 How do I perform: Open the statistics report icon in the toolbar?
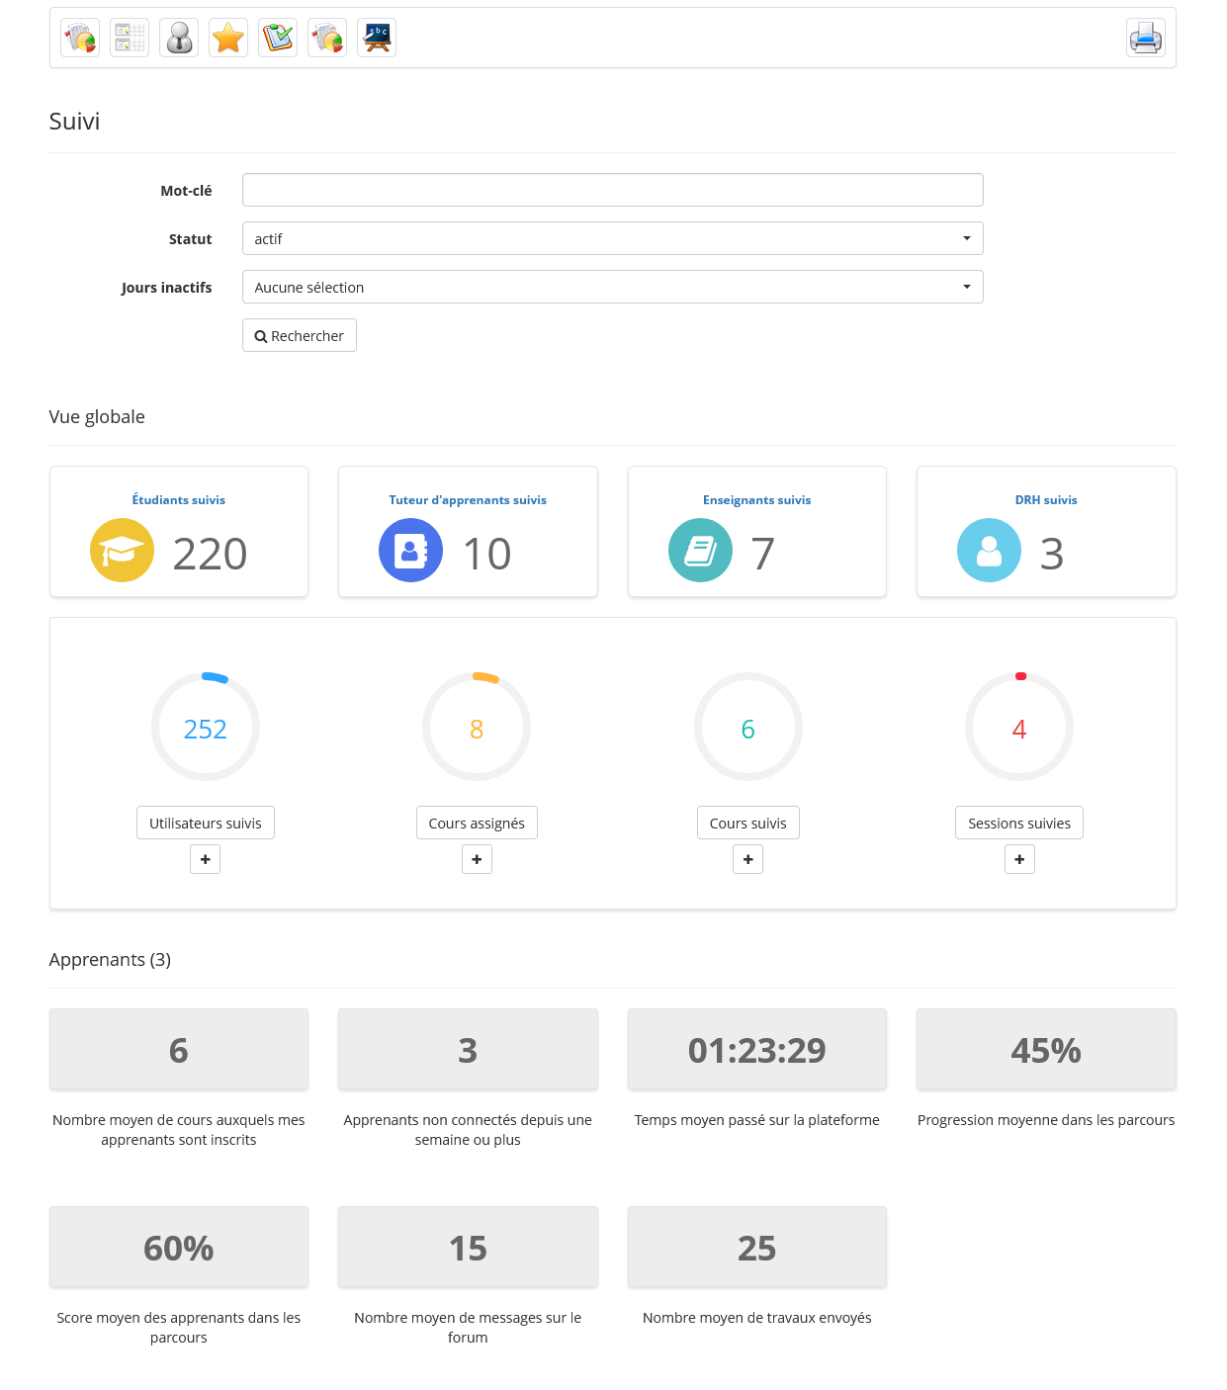80,38
